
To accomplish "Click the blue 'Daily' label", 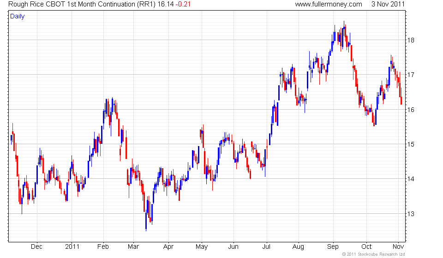I will (x=17, y=16).
